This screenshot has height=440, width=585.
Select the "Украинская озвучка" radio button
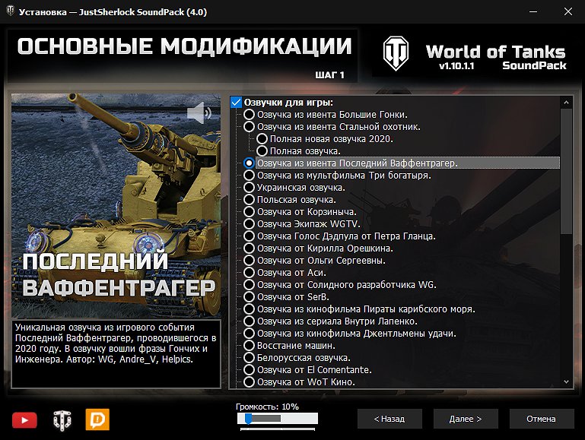pyautogui.click(x=250, y=188)
